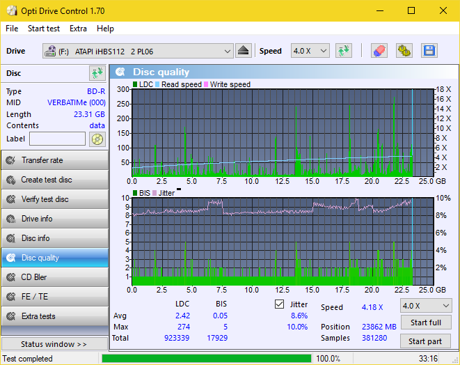Open the CD Bler section
The height and width of the screenshot is (365, 460).
coord(55,277)
